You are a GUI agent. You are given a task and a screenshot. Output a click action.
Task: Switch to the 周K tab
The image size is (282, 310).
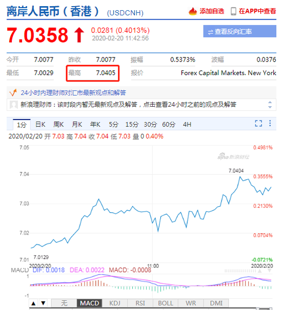pos(58,124)
